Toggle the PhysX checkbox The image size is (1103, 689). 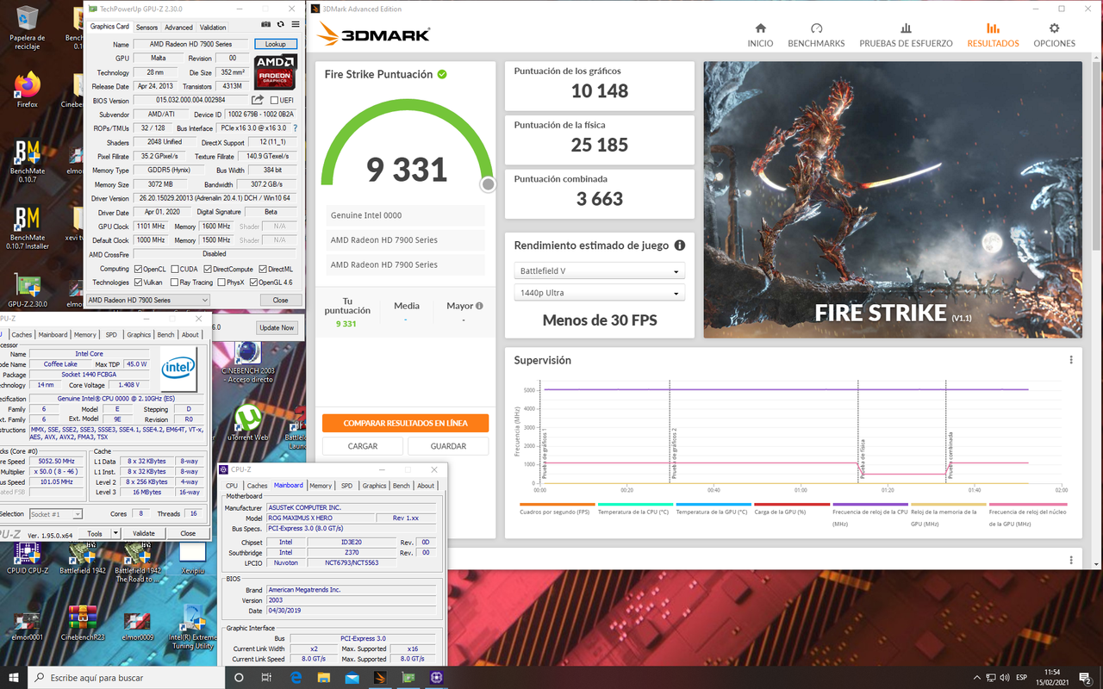[x=221, y=282]
